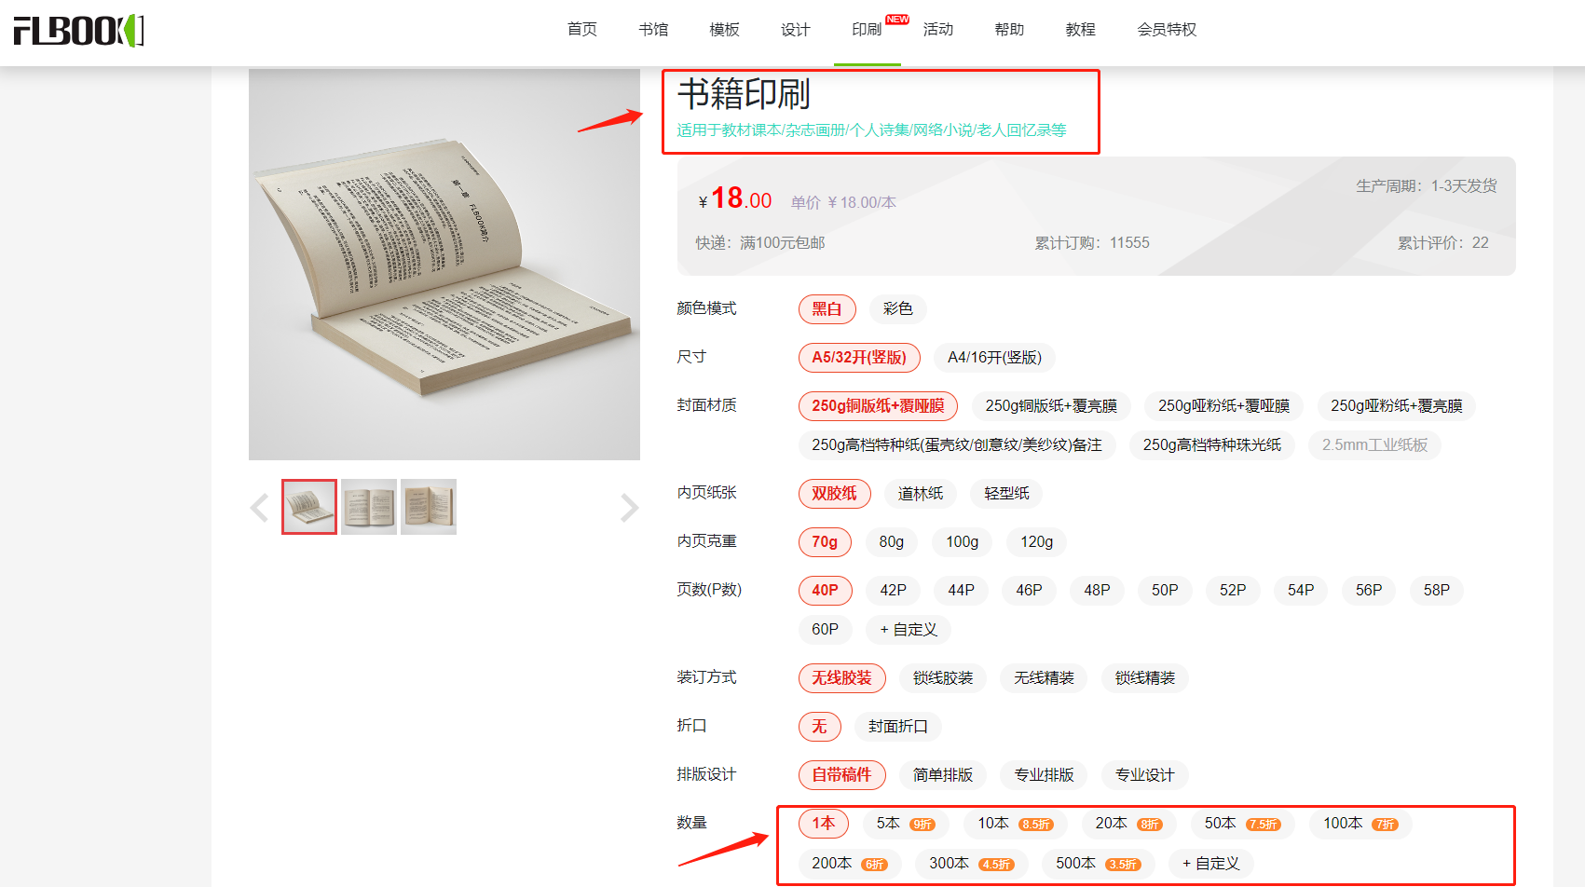Set quantity to 1本
The width and height of the screenshot is (1585, 887).
[x=824, y=824]
